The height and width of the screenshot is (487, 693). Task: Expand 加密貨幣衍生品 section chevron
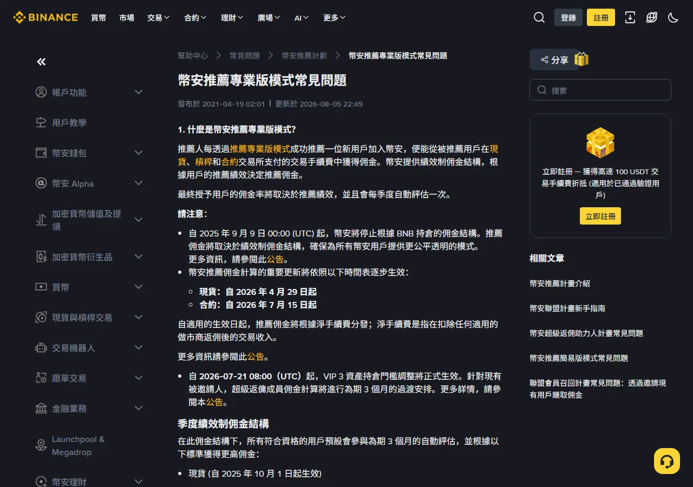point(139,256)
